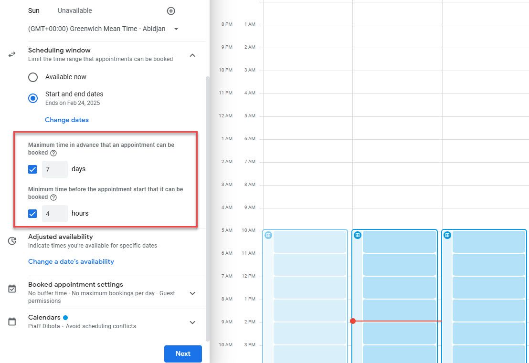
Task: Select the Start and end dates radio option
Action: [33, 98]
